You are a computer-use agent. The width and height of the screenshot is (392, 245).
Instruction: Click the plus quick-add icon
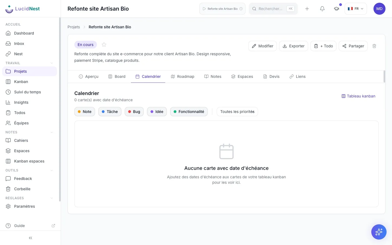tap(307, 9)
